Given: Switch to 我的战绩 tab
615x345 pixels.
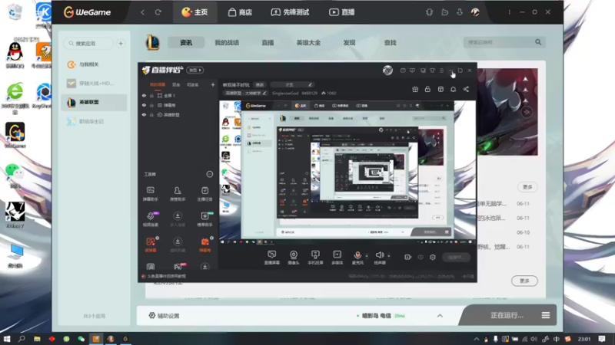Looking at the screenshot, I should pos(227,43).
